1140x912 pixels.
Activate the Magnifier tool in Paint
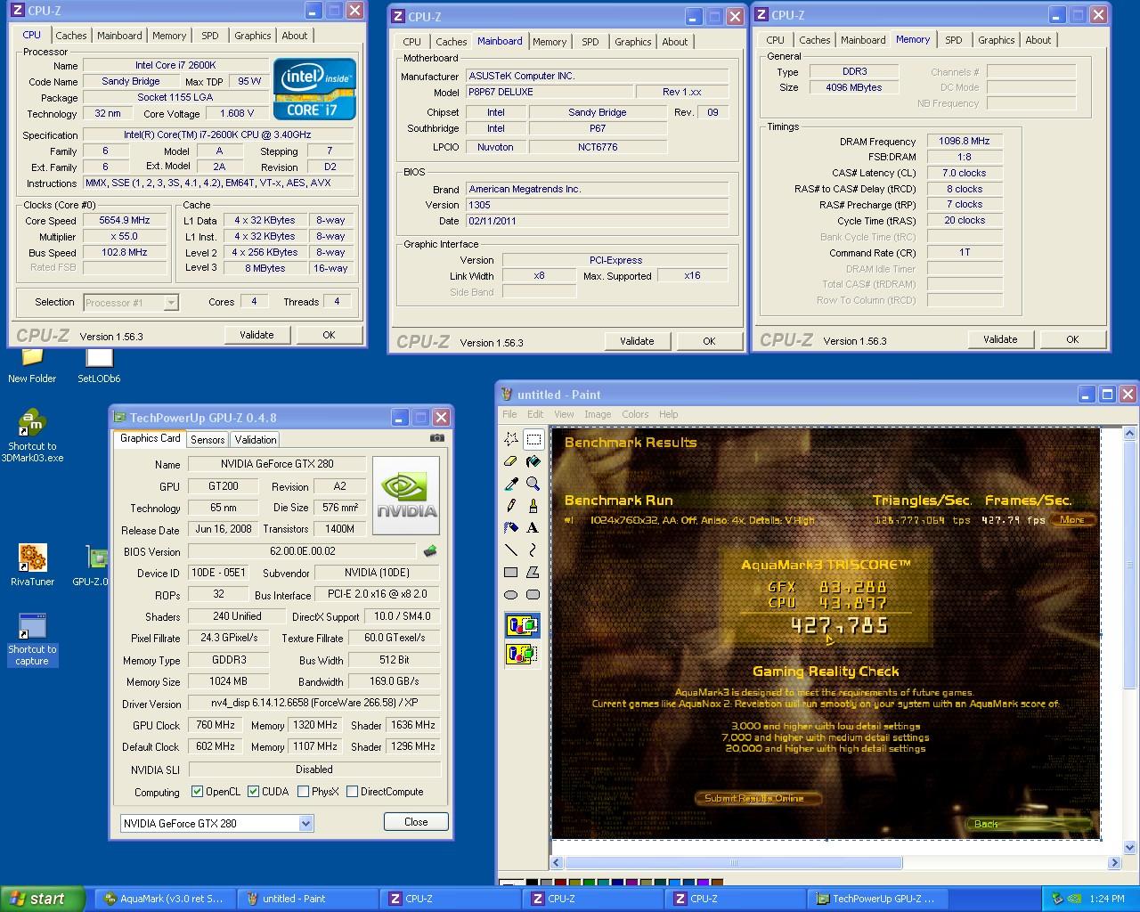[533, 484]
